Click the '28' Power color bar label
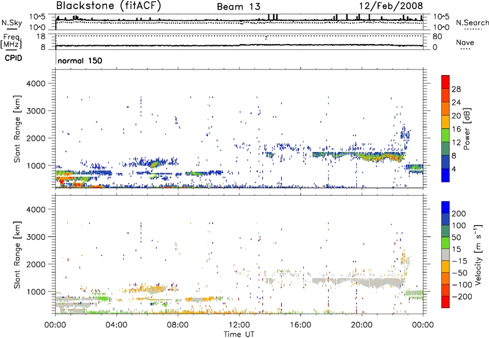 point(456,89)
